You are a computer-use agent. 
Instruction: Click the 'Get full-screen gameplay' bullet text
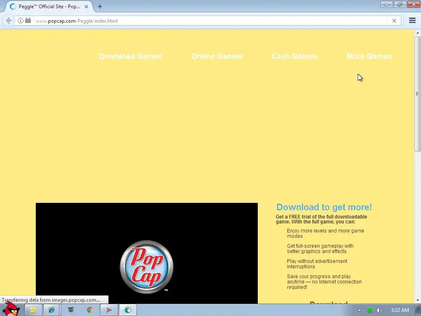click(x=320, y=249)
